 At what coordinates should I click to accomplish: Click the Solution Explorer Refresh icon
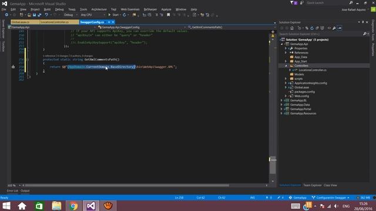point(312,28)
